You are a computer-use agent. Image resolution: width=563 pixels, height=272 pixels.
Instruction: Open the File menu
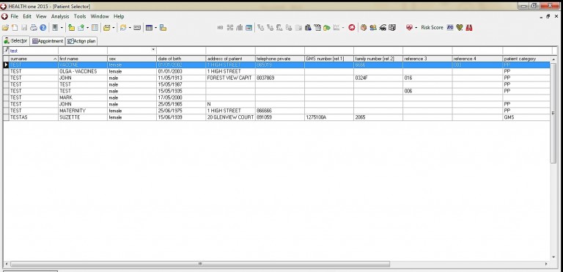pyautogui.click(x=15, y=17)
